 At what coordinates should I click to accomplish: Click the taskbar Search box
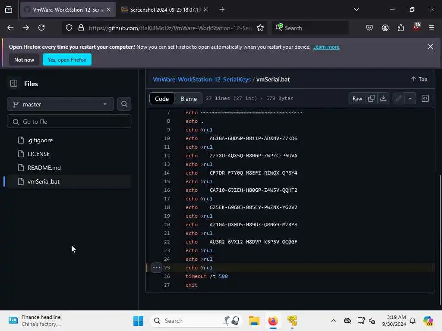click(196, 321)
